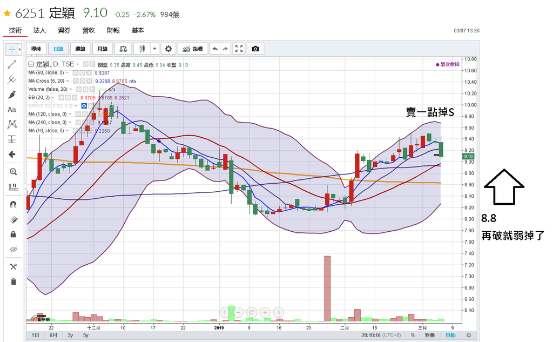Select the XABCD pattern tool

tap(12, 124)
